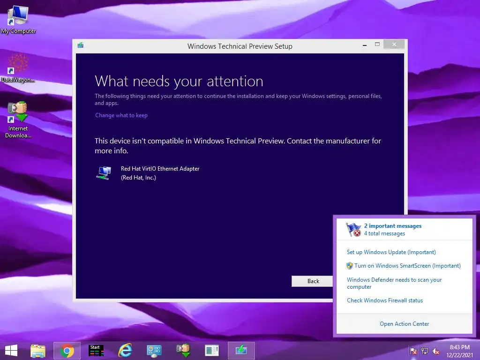
Task: Click the Action Center flag in system tray
Action: (413, 351)
